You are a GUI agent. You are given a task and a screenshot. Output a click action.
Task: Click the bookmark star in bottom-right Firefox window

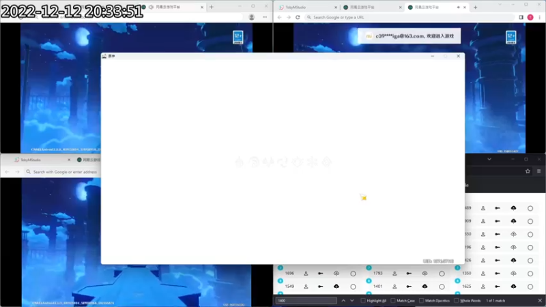(528, 171)
